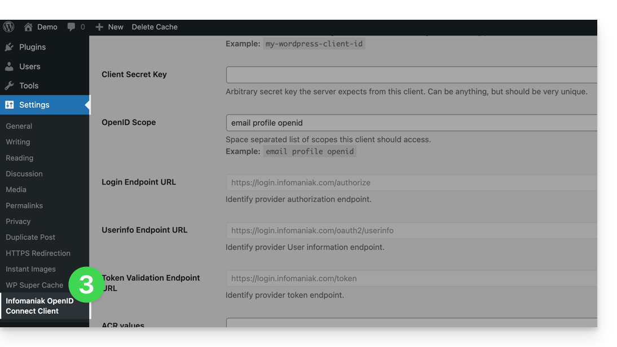Click 'Identify provider token endpoint.' text
Viewport: 617px width, 347px height.
coord(284,295)
